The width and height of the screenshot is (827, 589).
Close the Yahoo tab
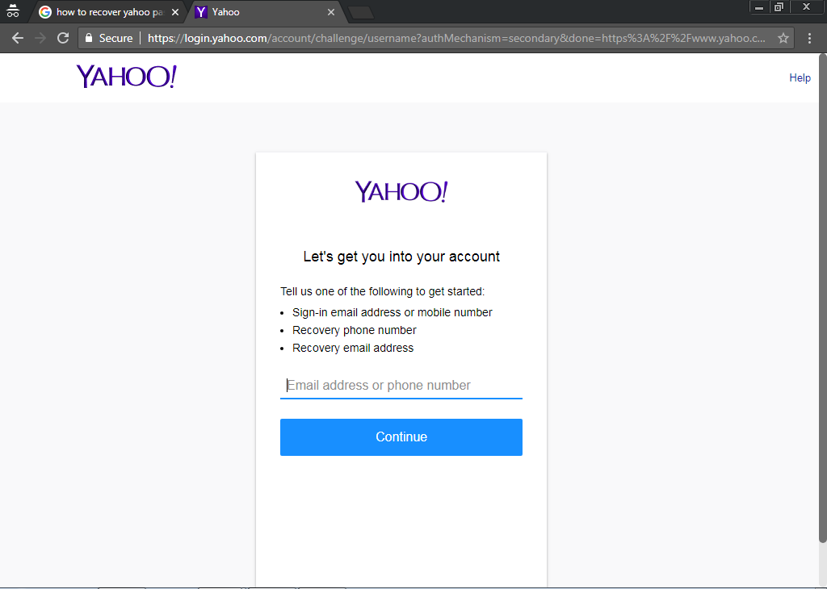click(330, 12)
